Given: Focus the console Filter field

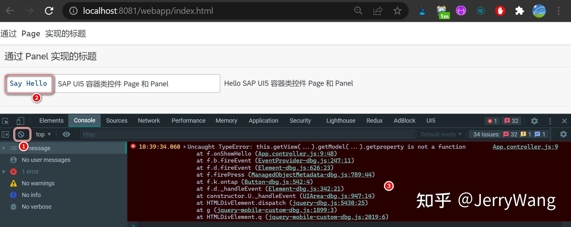Looking at the screenshot, I should point(247,134).
